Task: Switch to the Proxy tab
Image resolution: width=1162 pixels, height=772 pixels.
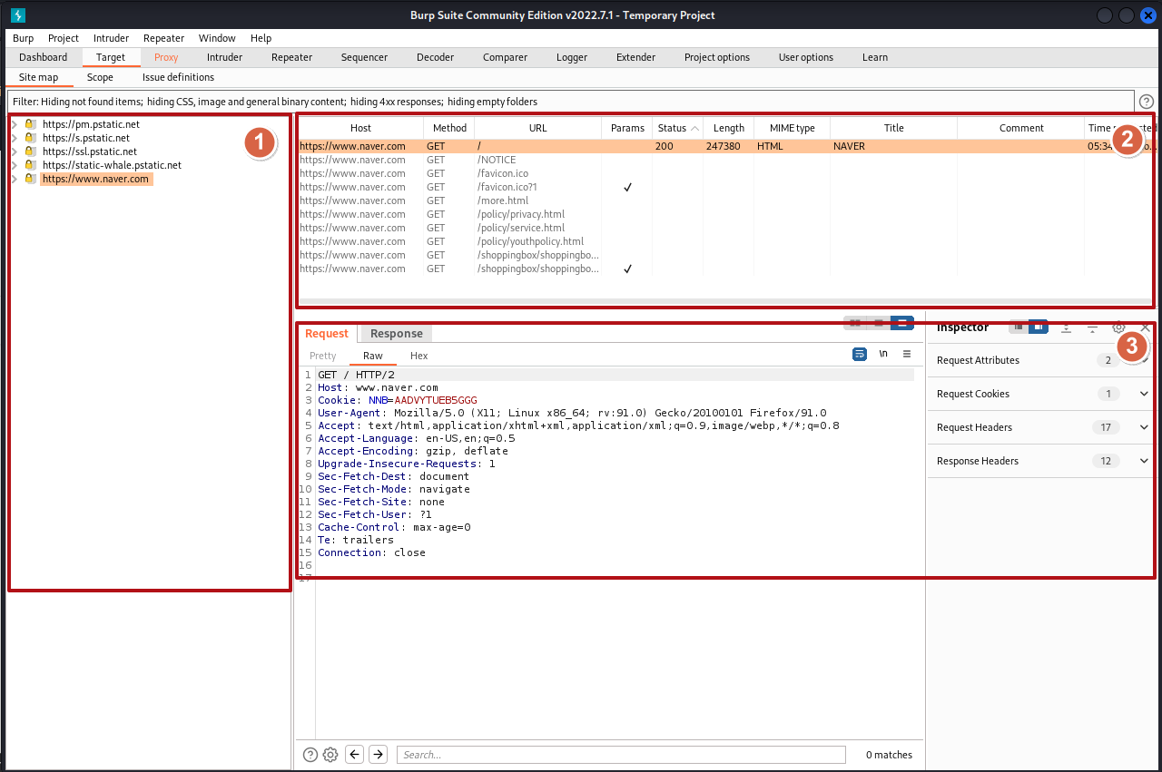Action: click(166, 57)
